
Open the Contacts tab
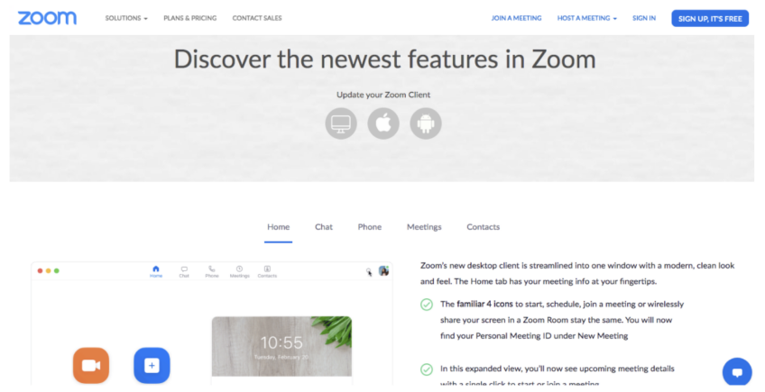483,227
